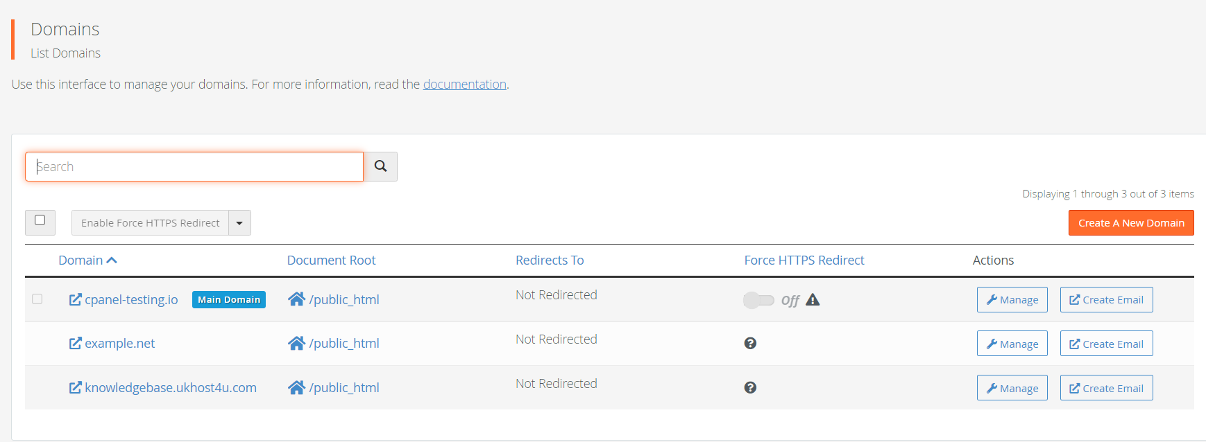Click the help question icon for example.net
This screenshot has width=1206, height=442.
pyautogui.click(x=750, y=344)
